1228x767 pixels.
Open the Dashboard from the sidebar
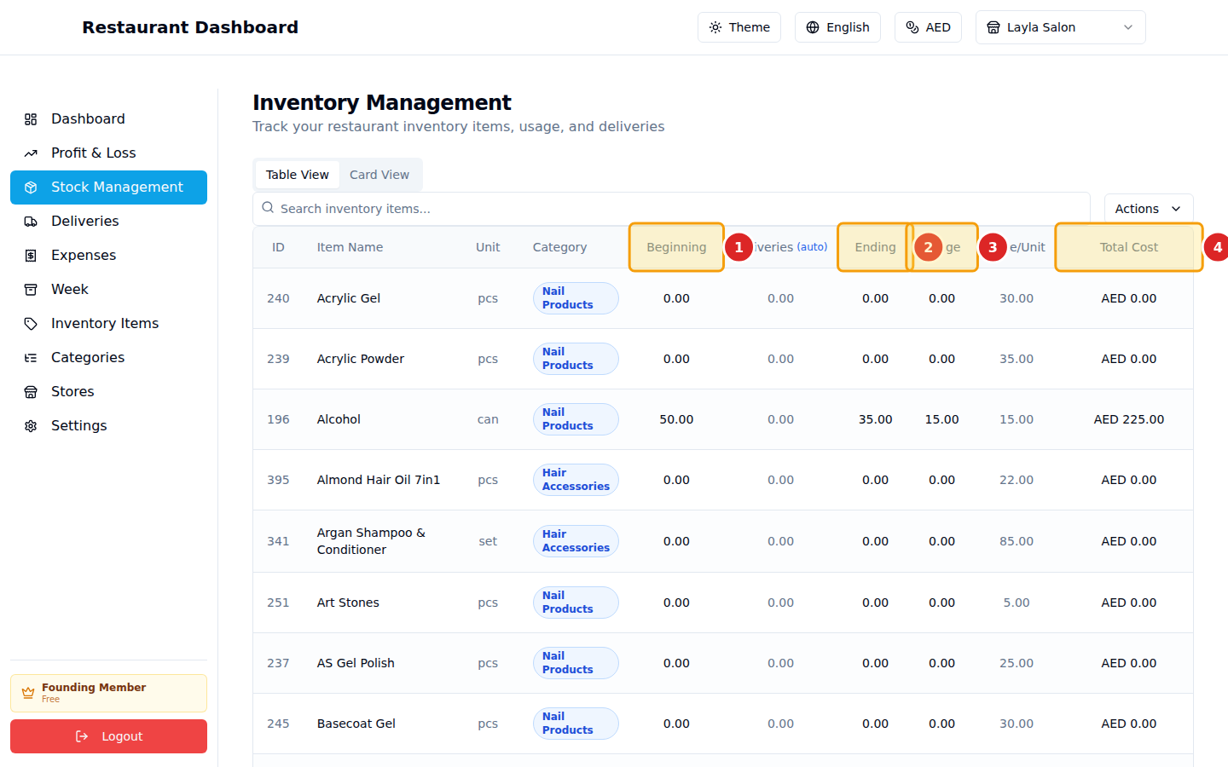pos(88,118)
